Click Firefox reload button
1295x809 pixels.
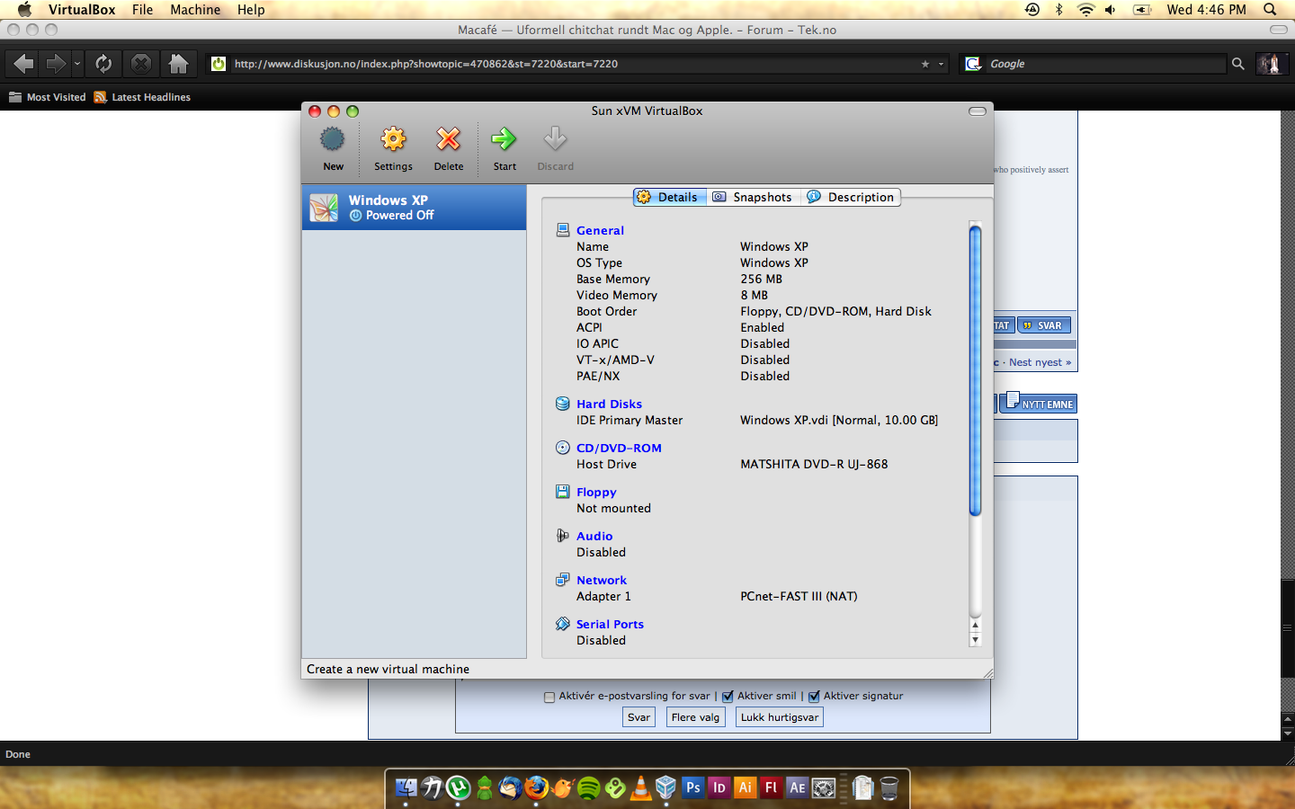click(x=103, y=64)
